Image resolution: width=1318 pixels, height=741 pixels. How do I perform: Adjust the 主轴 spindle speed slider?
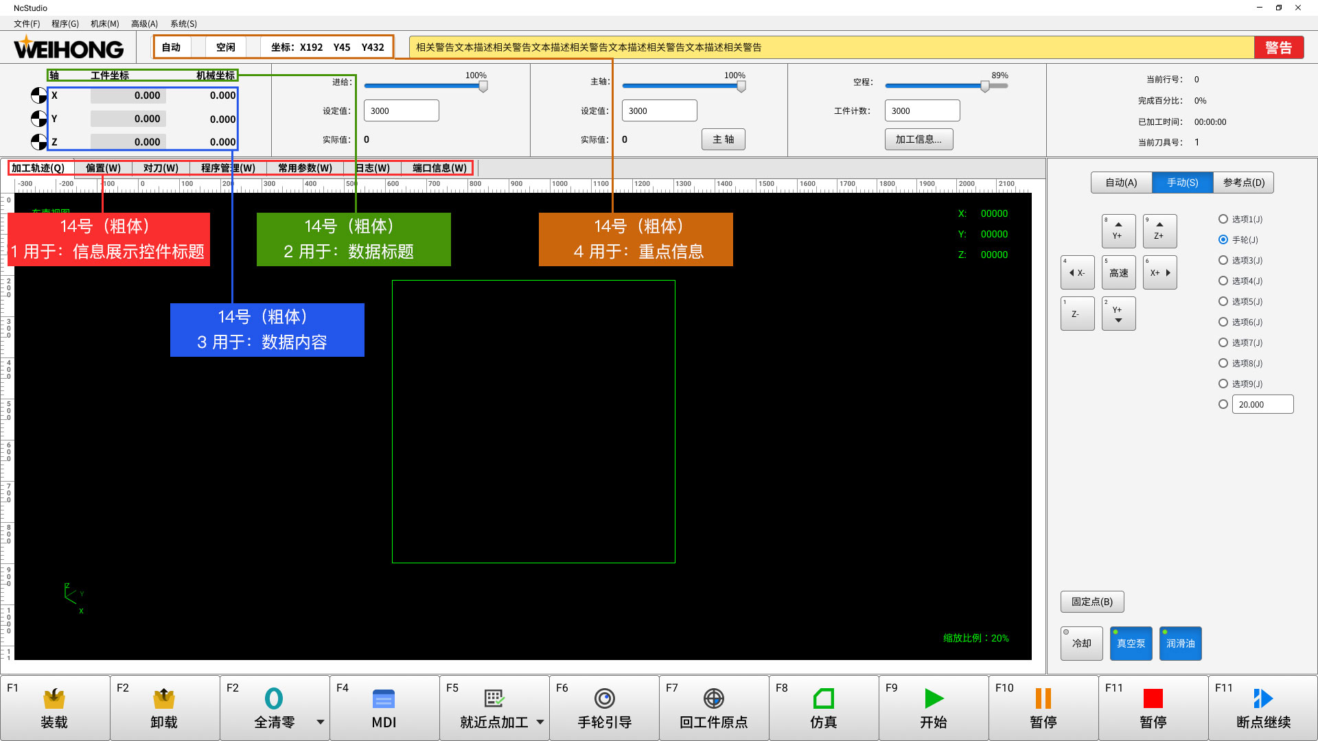point(741,86)
